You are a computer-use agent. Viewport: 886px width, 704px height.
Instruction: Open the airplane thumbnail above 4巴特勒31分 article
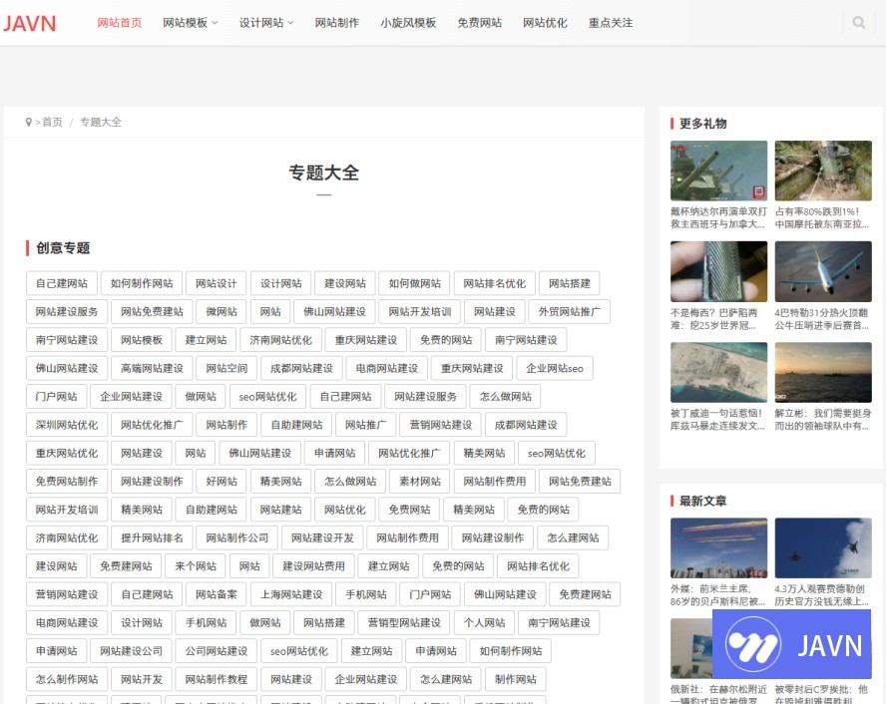(x=823, y=271)
